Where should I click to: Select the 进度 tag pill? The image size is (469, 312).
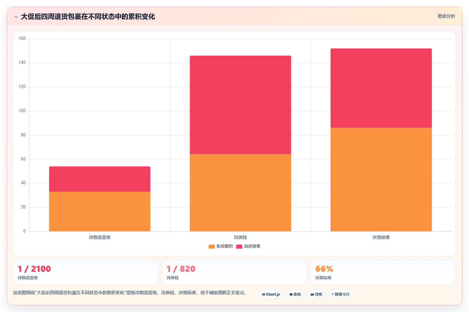316,294
